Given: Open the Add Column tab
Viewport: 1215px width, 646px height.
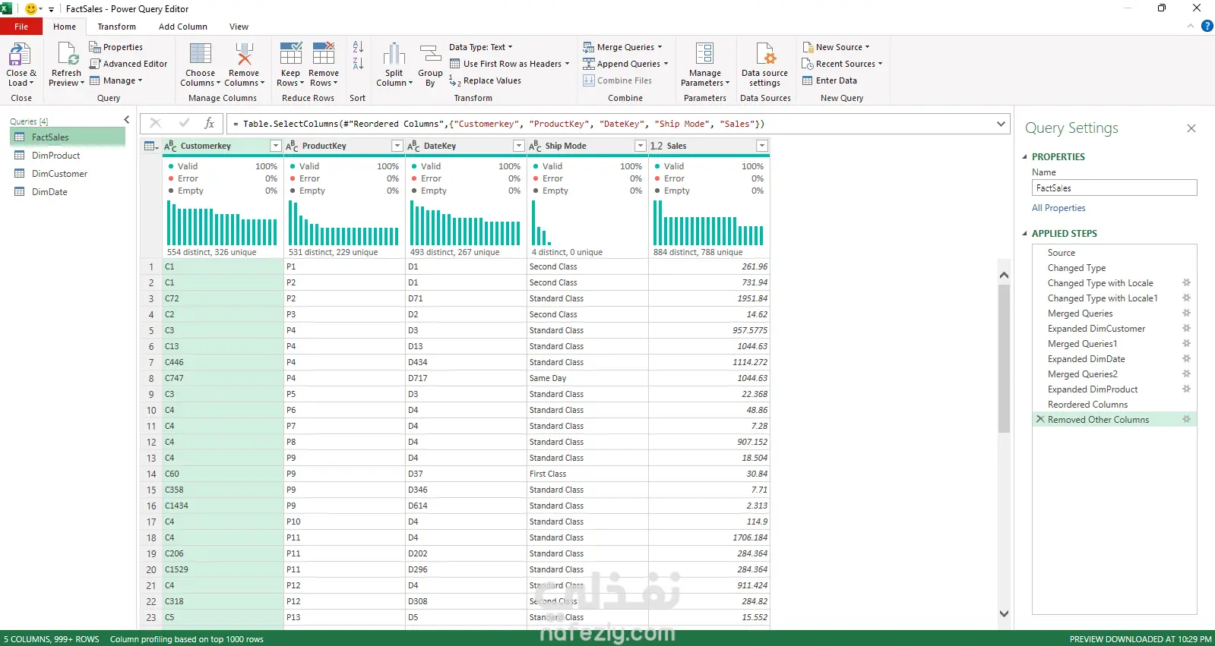Looking at the screenshot, I should click(x=182, y=27).
